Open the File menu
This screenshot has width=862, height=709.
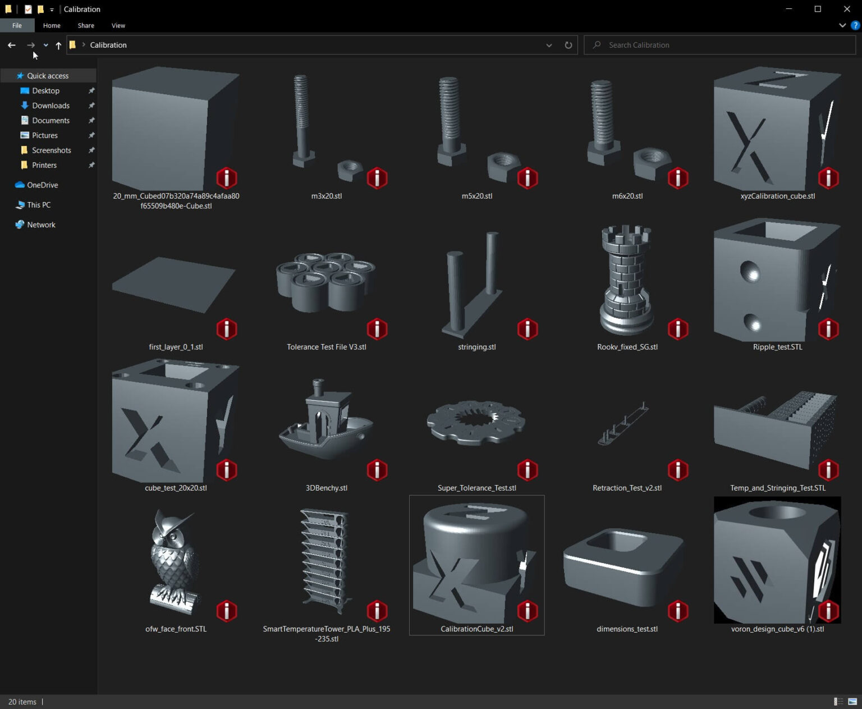tap(17, 25)
